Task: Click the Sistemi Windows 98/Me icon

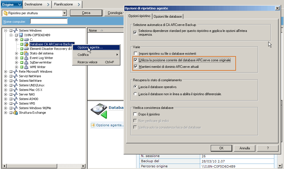Action: [15, 108]
